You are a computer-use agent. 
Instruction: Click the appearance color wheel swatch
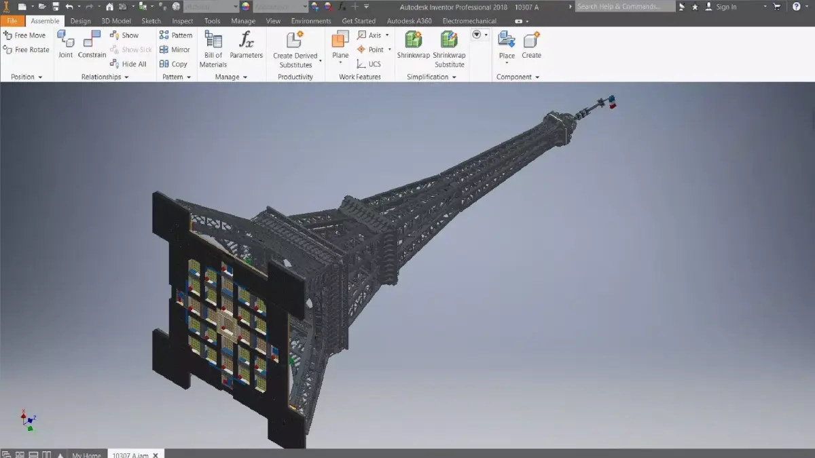click(x=245, y=6)
